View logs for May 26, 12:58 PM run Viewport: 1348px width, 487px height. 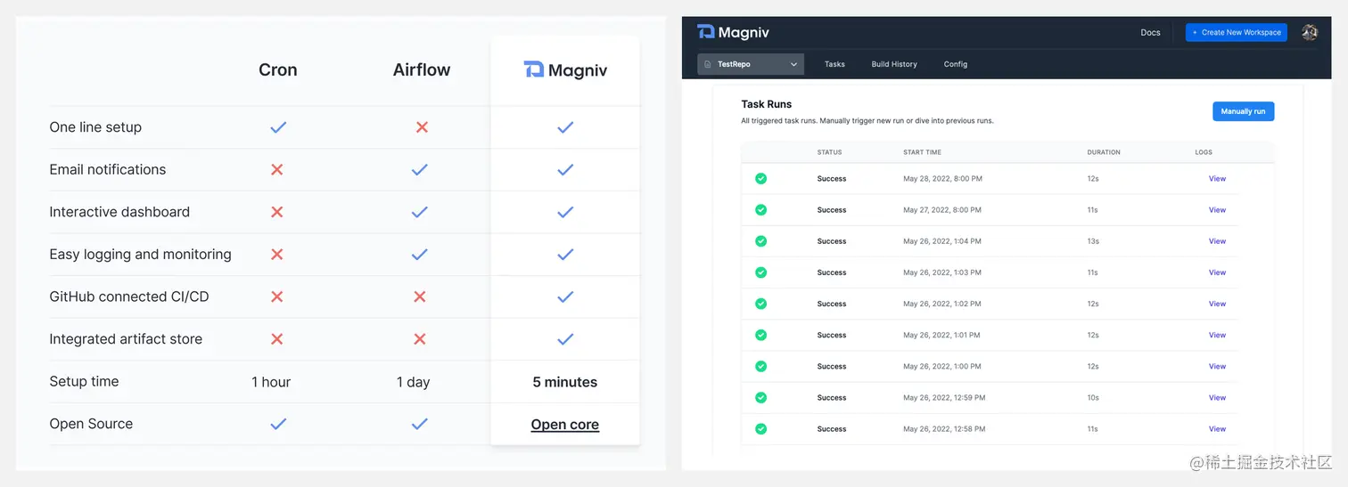point(1217,429)
